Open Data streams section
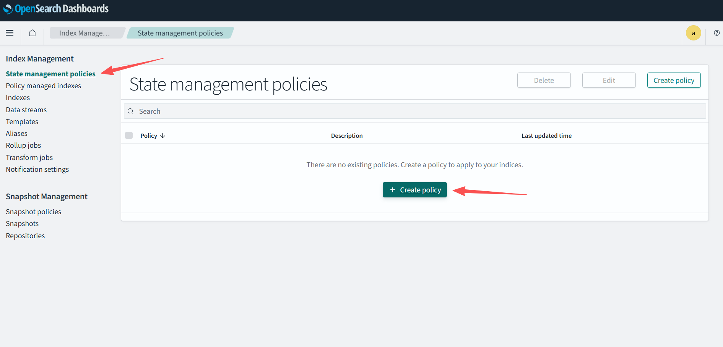 click(26, 110)
